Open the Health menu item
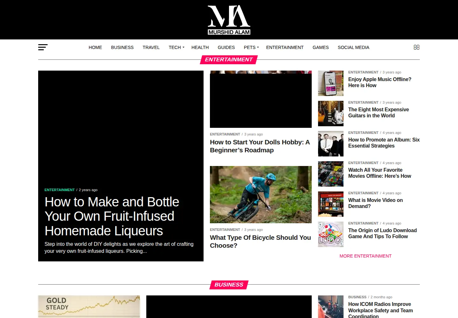This screenshot has height=318, width=458. [x=200, y=47]
